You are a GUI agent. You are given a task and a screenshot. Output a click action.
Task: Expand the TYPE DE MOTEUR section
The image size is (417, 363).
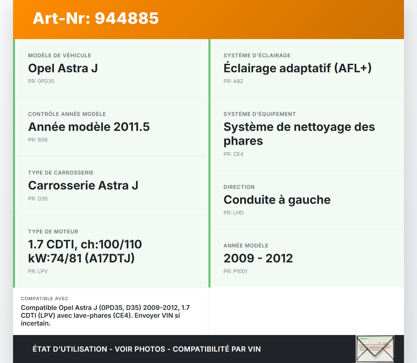tap(53, 231)
